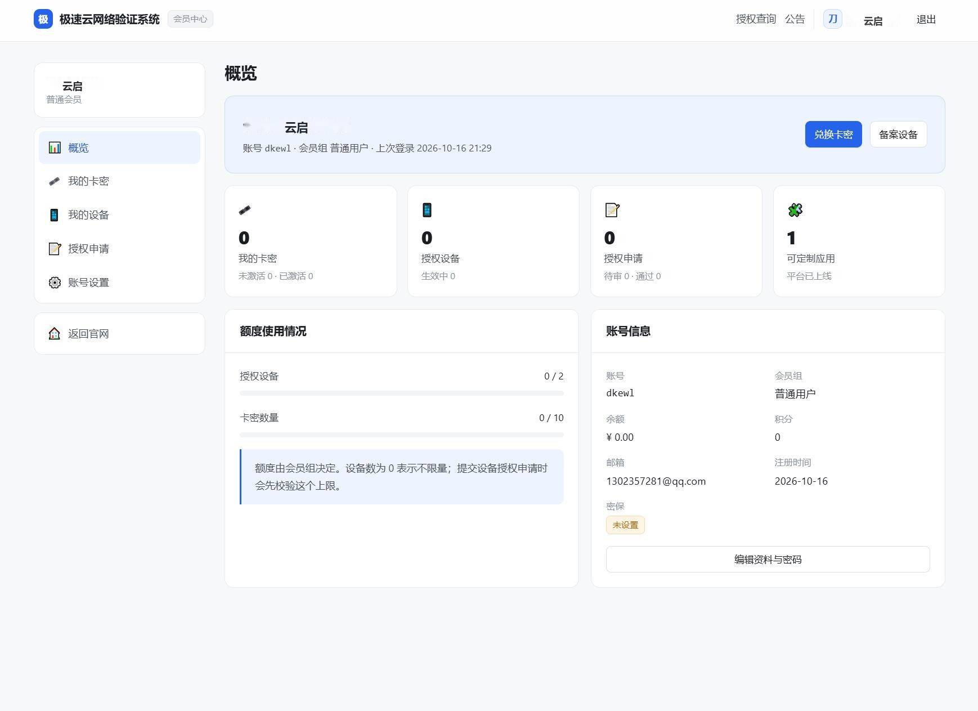Click the notepad icon in 授权申请 stat card
Image resolution: width=978 pixels, height=711 pixels.
(612, 210)
